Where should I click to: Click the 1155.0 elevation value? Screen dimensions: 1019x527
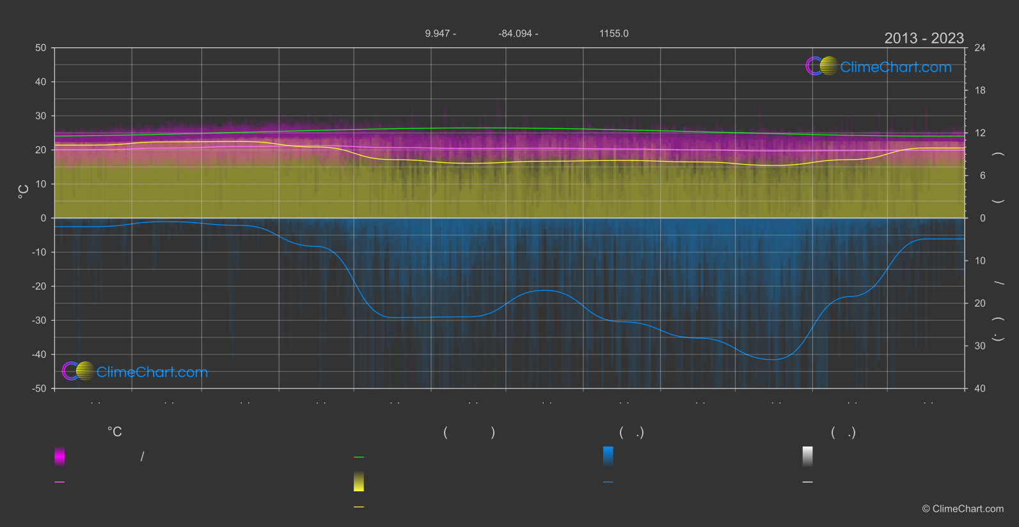(613, 33)
